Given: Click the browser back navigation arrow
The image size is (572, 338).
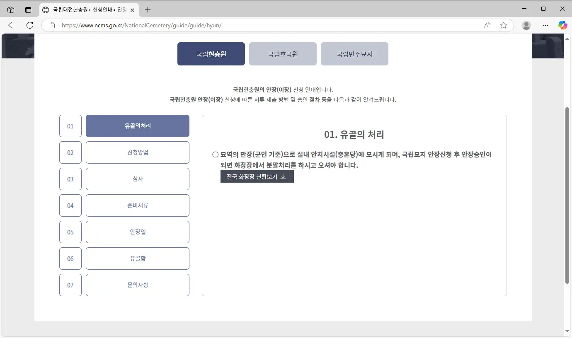Looking at the screenshot, I should click(x=11, y=25).
